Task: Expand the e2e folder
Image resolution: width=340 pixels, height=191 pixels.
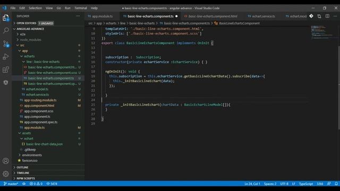Action: coord(23,34)
